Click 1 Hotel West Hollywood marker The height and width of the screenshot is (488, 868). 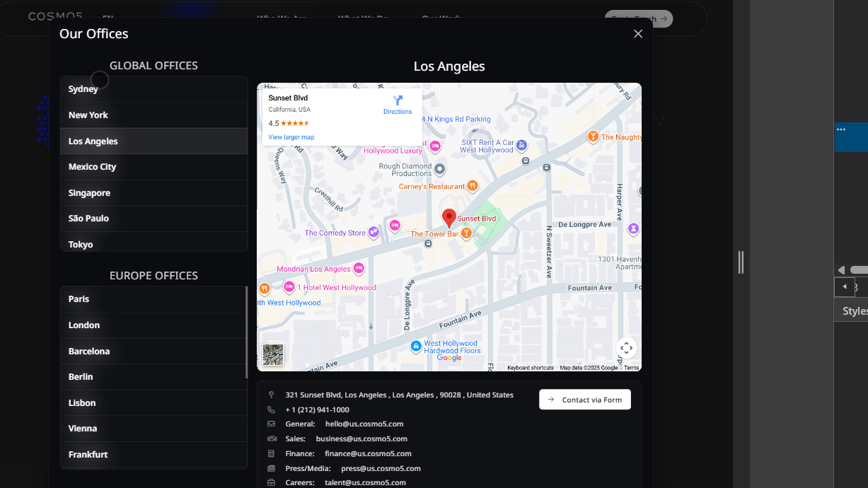click(x=289, y=286)
